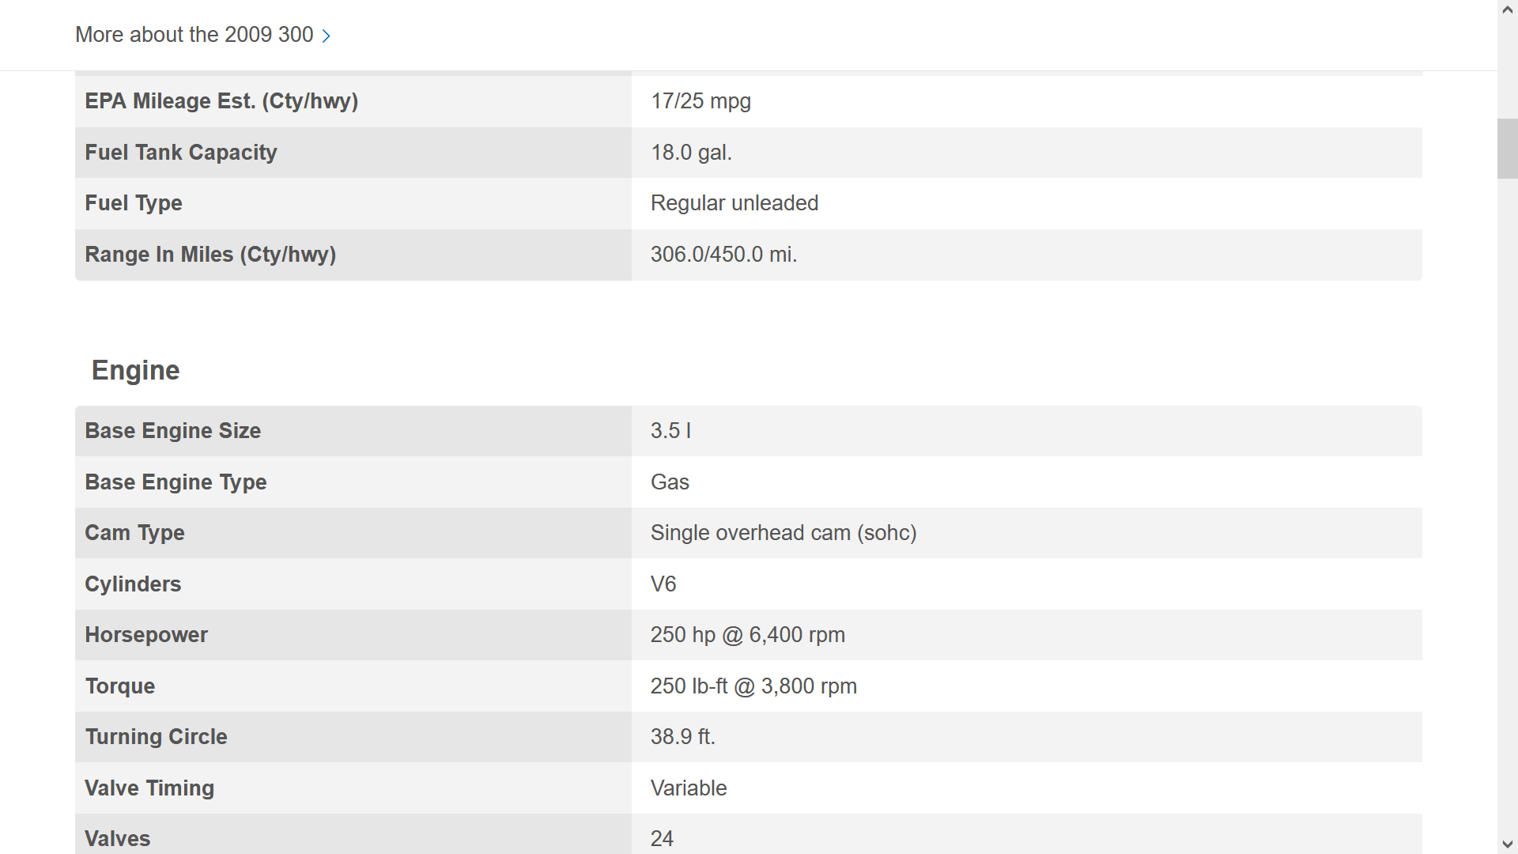This screenshot has width=1518, height=854.
Task: Click the 250 hp @ 6,400 rpm value
Action: click(x=748, y=635)
